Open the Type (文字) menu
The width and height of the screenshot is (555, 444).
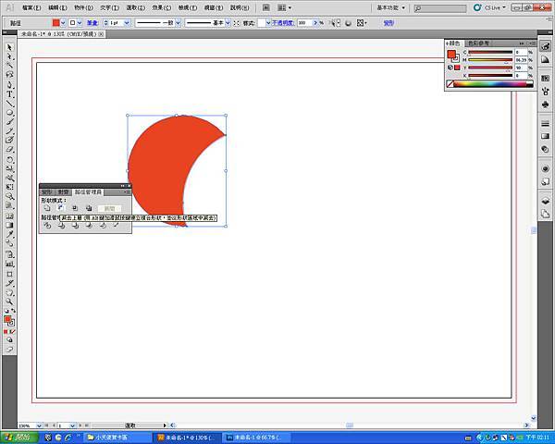point(110,7)
